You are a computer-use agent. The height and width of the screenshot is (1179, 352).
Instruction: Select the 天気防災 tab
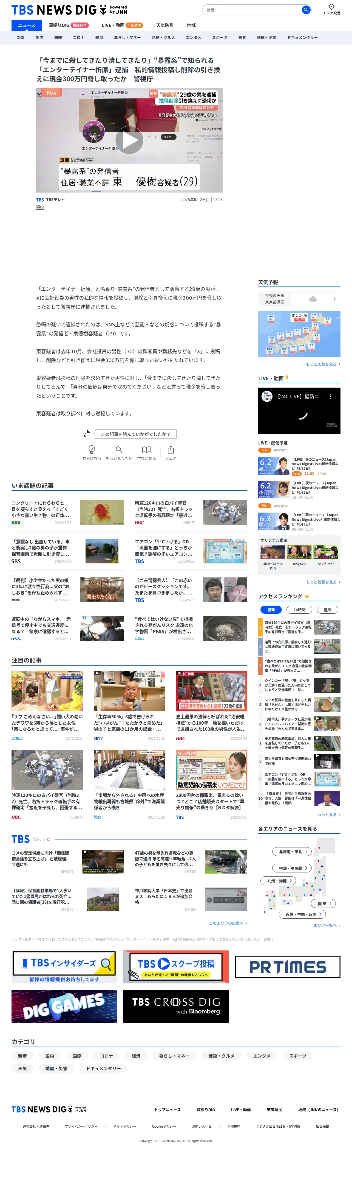[165, 25]
